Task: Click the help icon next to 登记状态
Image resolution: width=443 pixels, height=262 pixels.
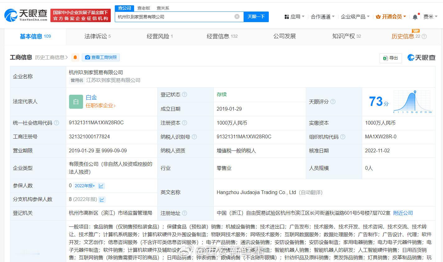Action: coord(184,94)
